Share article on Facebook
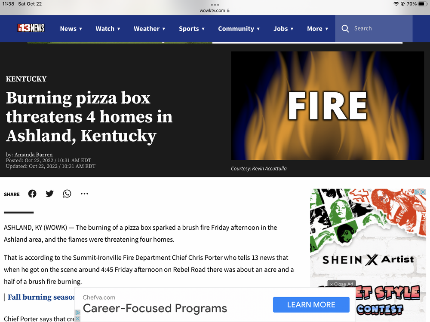 point(32,194)
